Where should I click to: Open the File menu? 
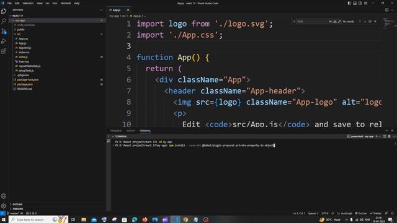[9, 3]
